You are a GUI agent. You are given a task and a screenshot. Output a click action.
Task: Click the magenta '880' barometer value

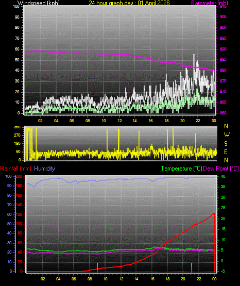223,70
